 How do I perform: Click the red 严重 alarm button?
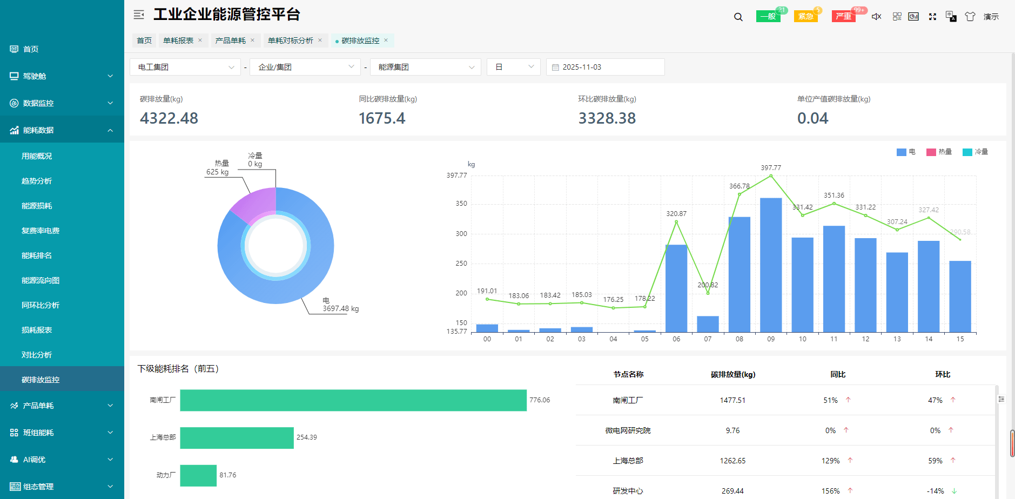click(843, 17)
